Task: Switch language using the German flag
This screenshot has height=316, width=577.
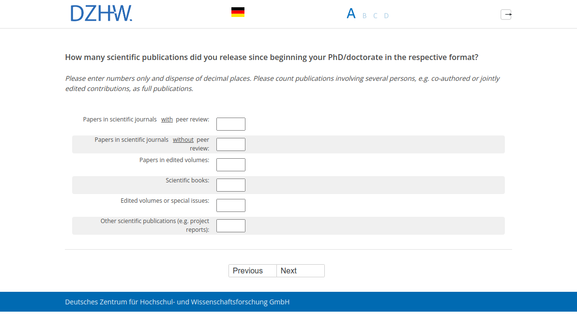Action: tap(238, 12)
